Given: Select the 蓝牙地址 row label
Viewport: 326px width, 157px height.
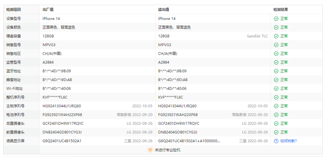Looking at the screenshot, I should coord(13,71).
